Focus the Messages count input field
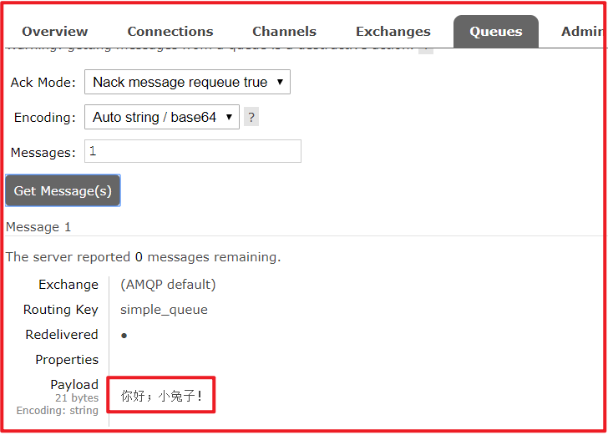The width and height of the screenshot is (608, 435). point(192,151)
